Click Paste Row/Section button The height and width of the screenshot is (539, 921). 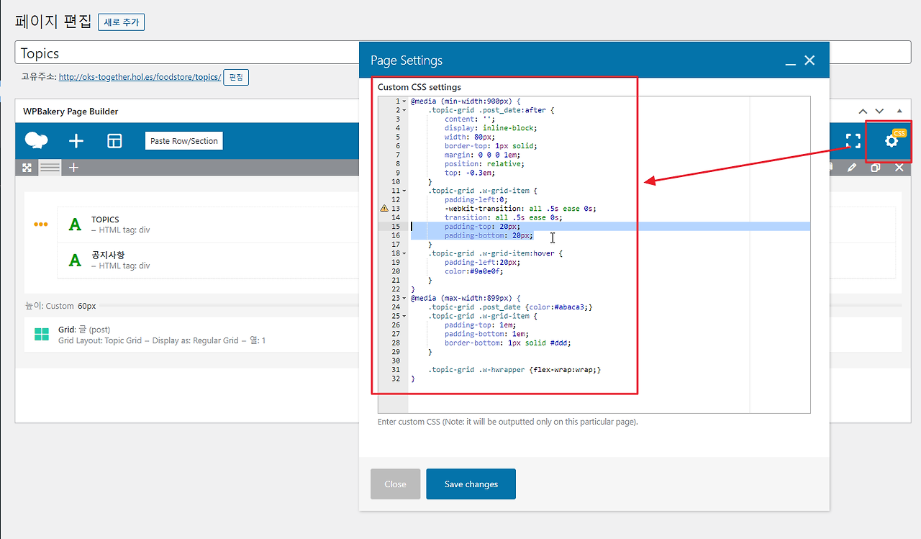(184, 141)
